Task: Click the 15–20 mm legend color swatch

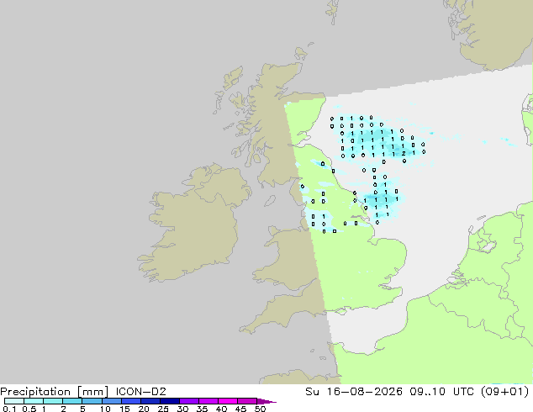Action: pyautogui.click(x=130, y=401)
